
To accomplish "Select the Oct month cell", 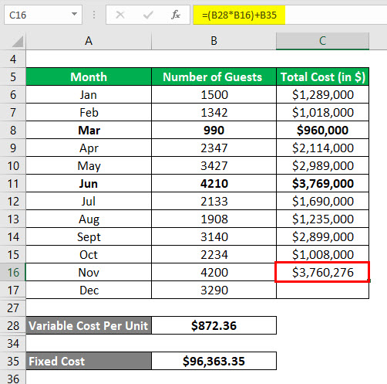I will [89, 254].
